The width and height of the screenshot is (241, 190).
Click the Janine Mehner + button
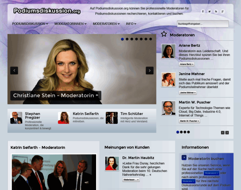188,92
